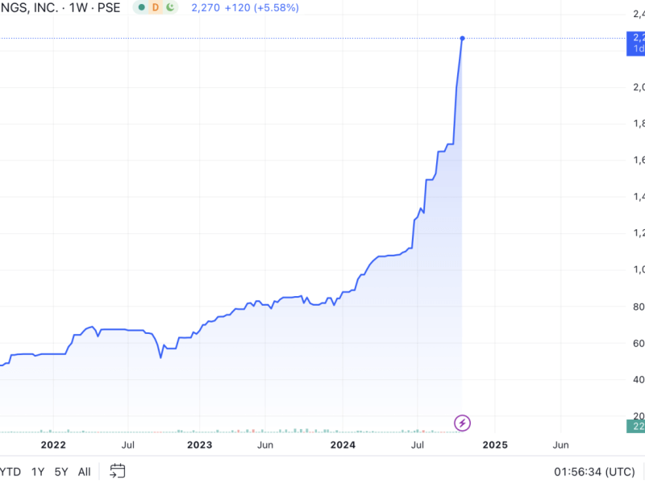Click the latest data point at the chart peak
Image resolution: width=645 pixels, height=484 pixels.
(462, 37)
